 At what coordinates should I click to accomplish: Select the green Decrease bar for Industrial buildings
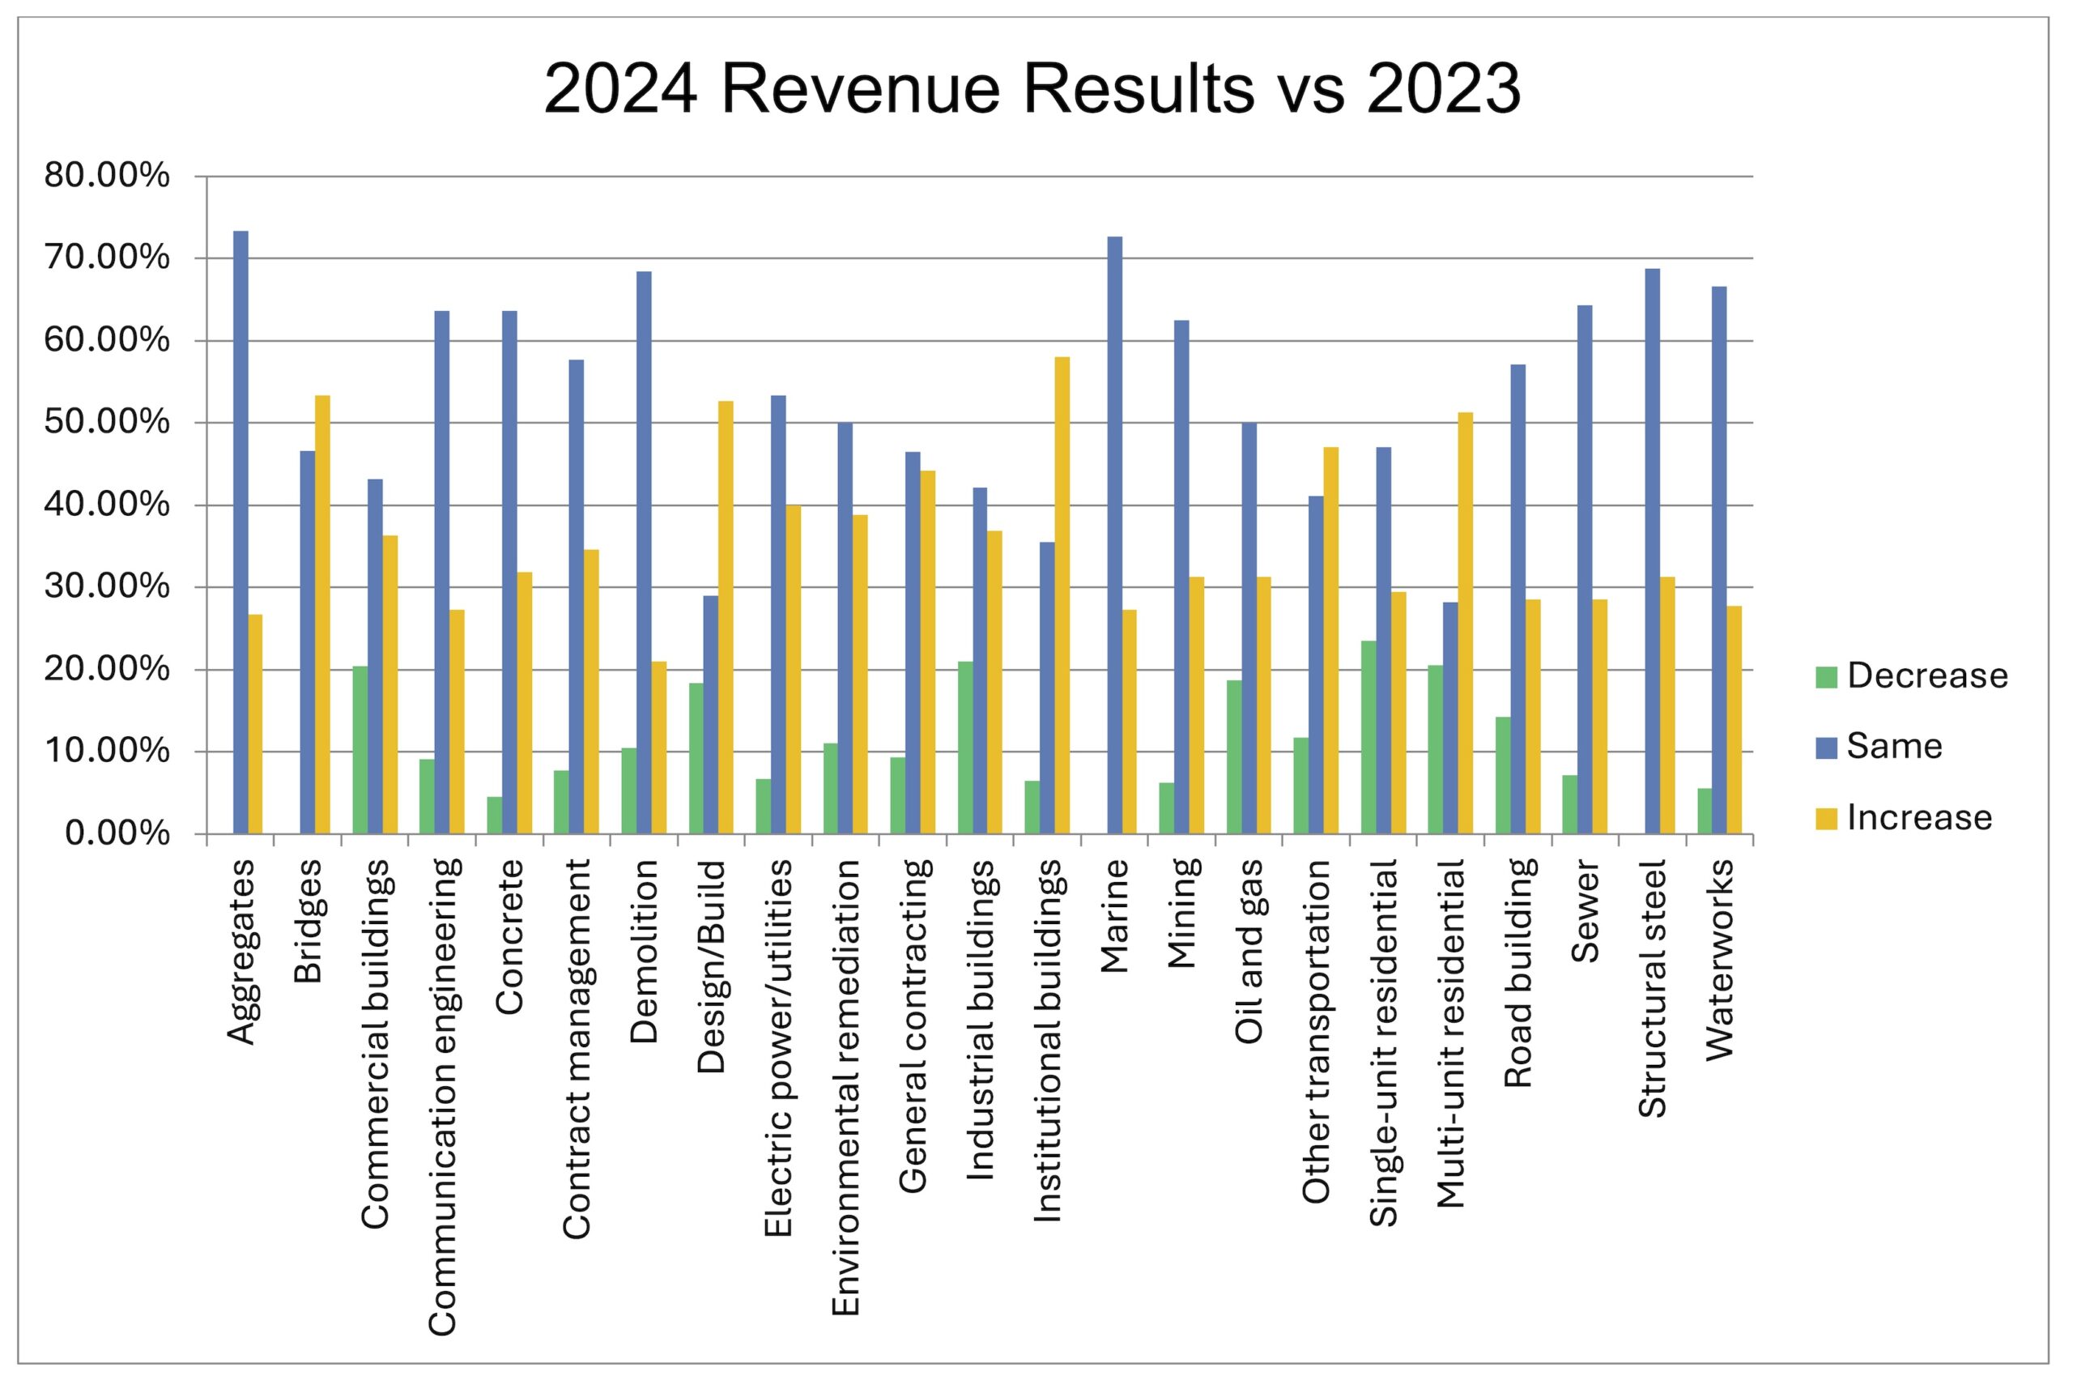[x=965, y=748]
